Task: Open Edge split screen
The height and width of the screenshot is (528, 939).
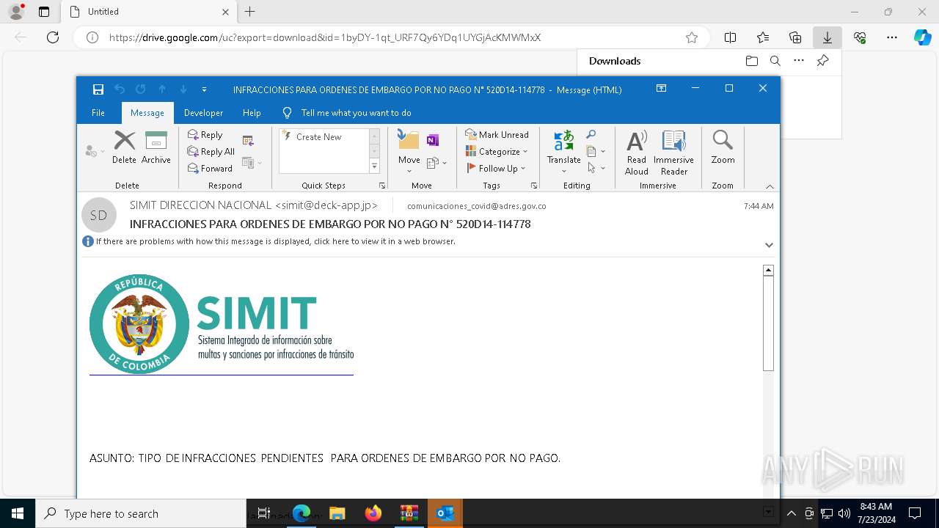Action: point(730,37)
